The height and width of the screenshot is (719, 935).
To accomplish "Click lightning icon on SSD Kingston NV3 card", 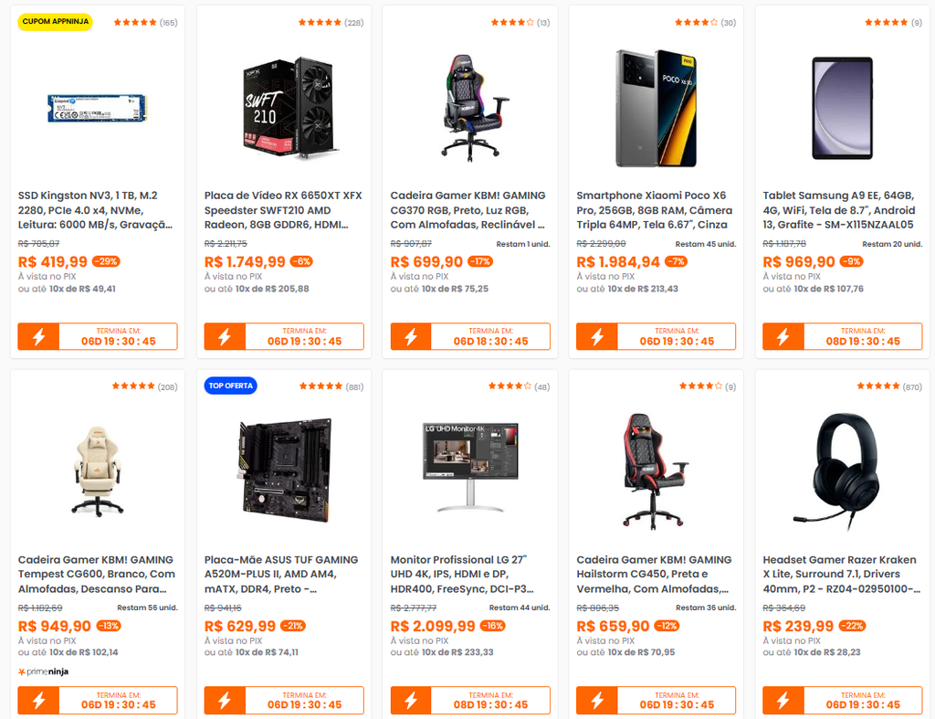I will point(38,336).
